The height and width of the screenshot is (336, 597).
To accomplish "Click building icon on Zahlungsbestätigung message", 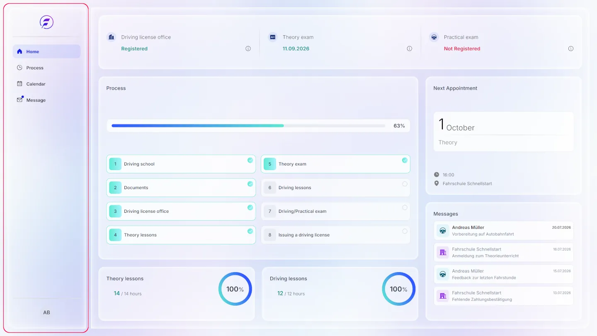I will point(443,296).
